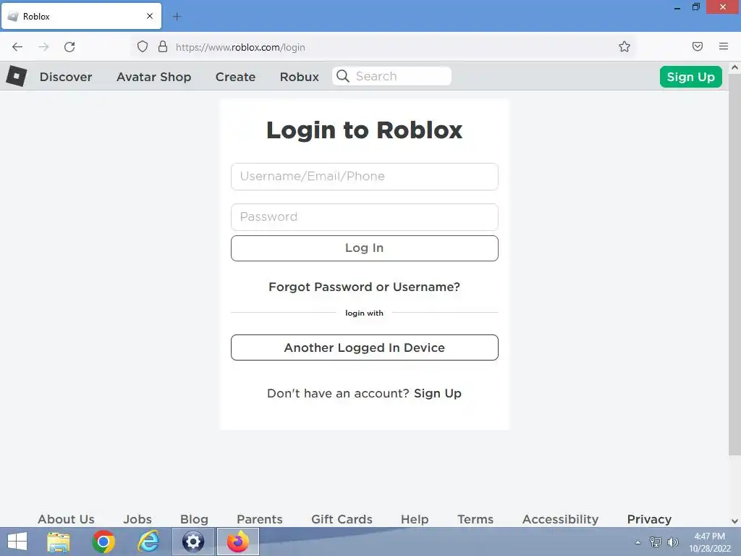
Task: Reload the page with refresh icon
Action: pos(69,47)
